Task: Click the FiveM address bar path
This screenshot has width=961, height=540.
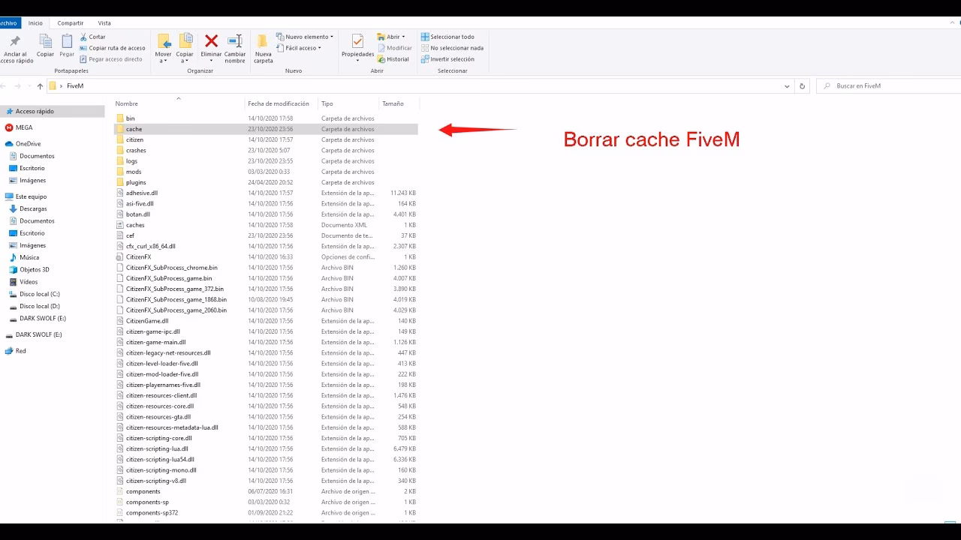Action: pyautogui.click(x=75, y=86)
